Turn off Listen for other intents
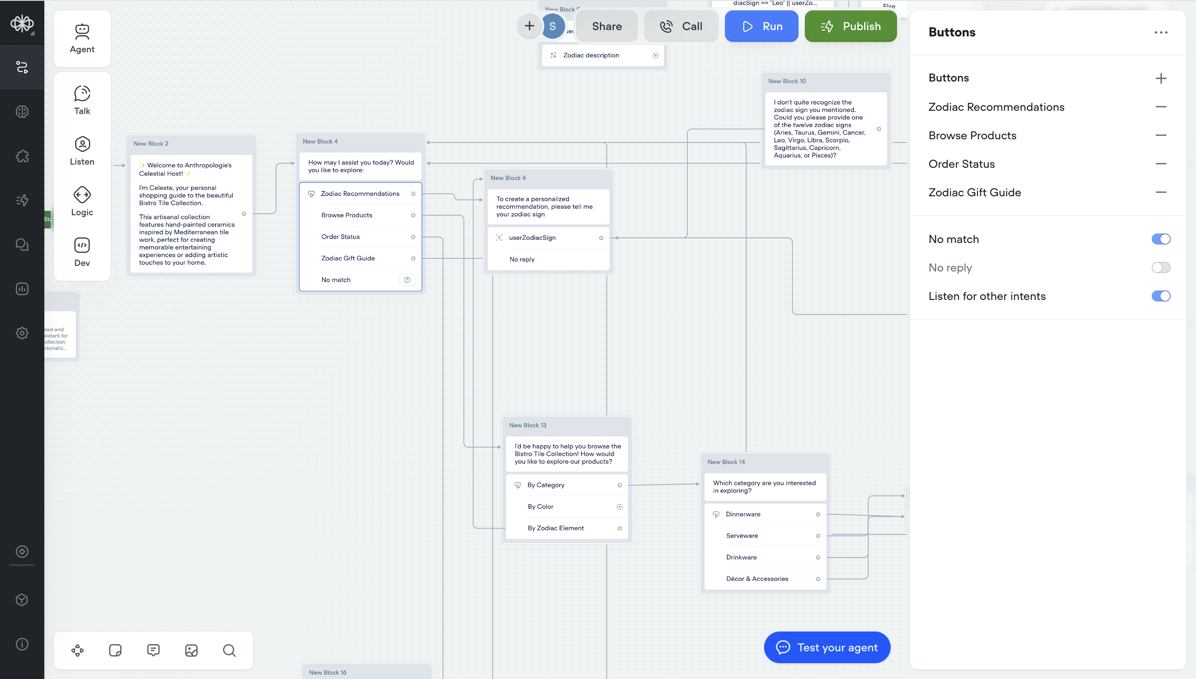This screenshot has width=1196, height=679. (1161, 296)
